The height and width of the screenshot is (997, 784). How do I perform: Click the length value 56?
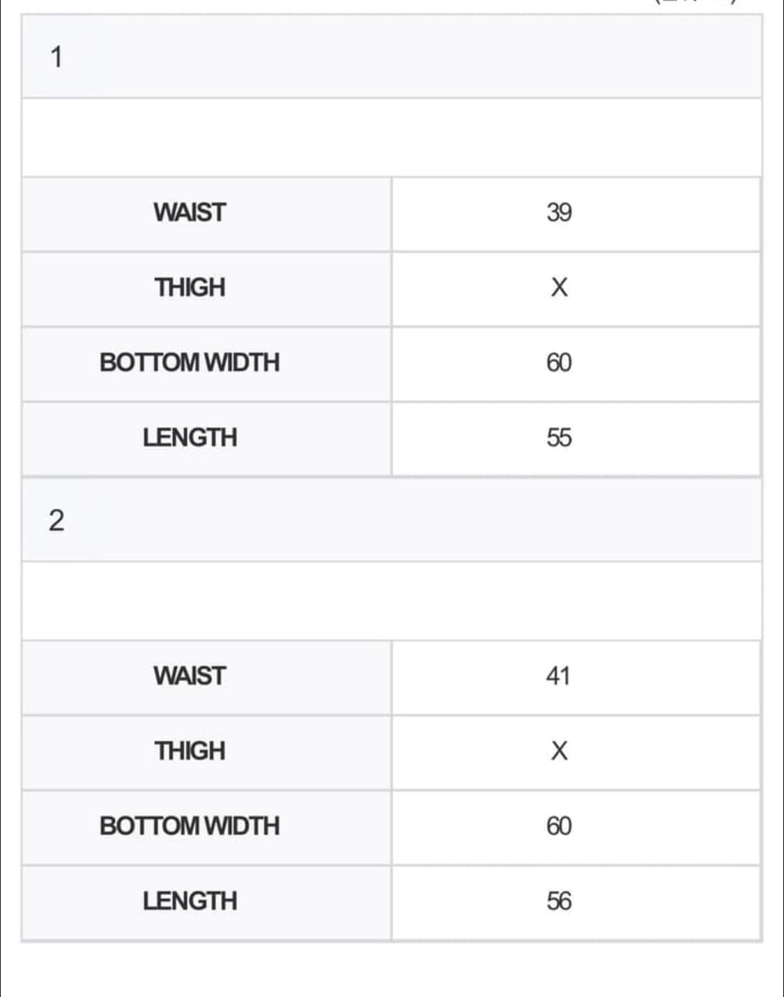[x=559, y=901]
